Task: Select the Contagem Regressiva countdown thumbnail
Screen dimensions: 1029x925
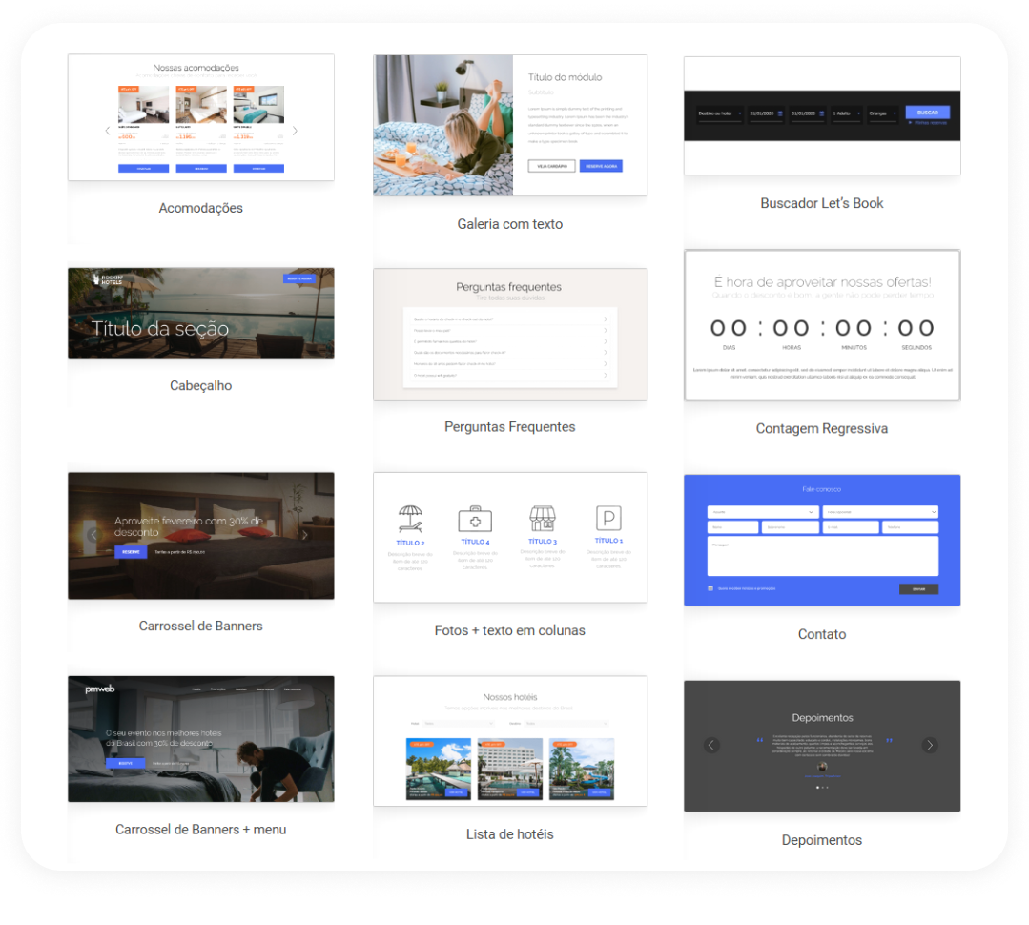Action: (822, 325)
